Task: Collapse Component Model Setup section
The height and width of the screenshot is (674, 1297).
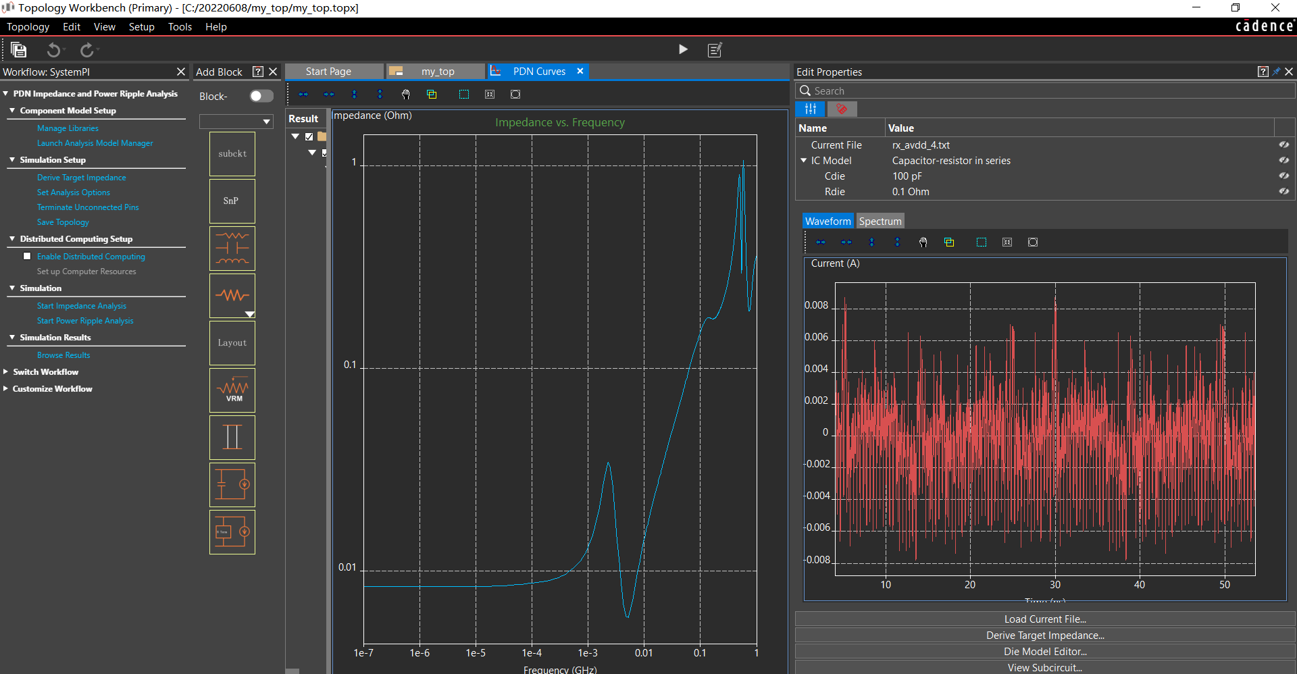Action: 12,110
